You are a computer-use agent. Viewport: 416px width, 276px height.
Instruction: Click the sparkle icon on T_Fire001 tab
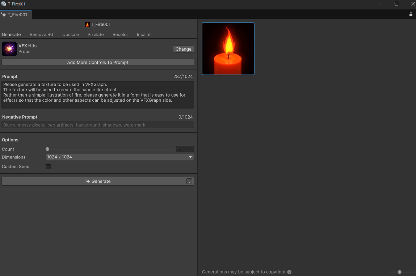pos(4,14)
